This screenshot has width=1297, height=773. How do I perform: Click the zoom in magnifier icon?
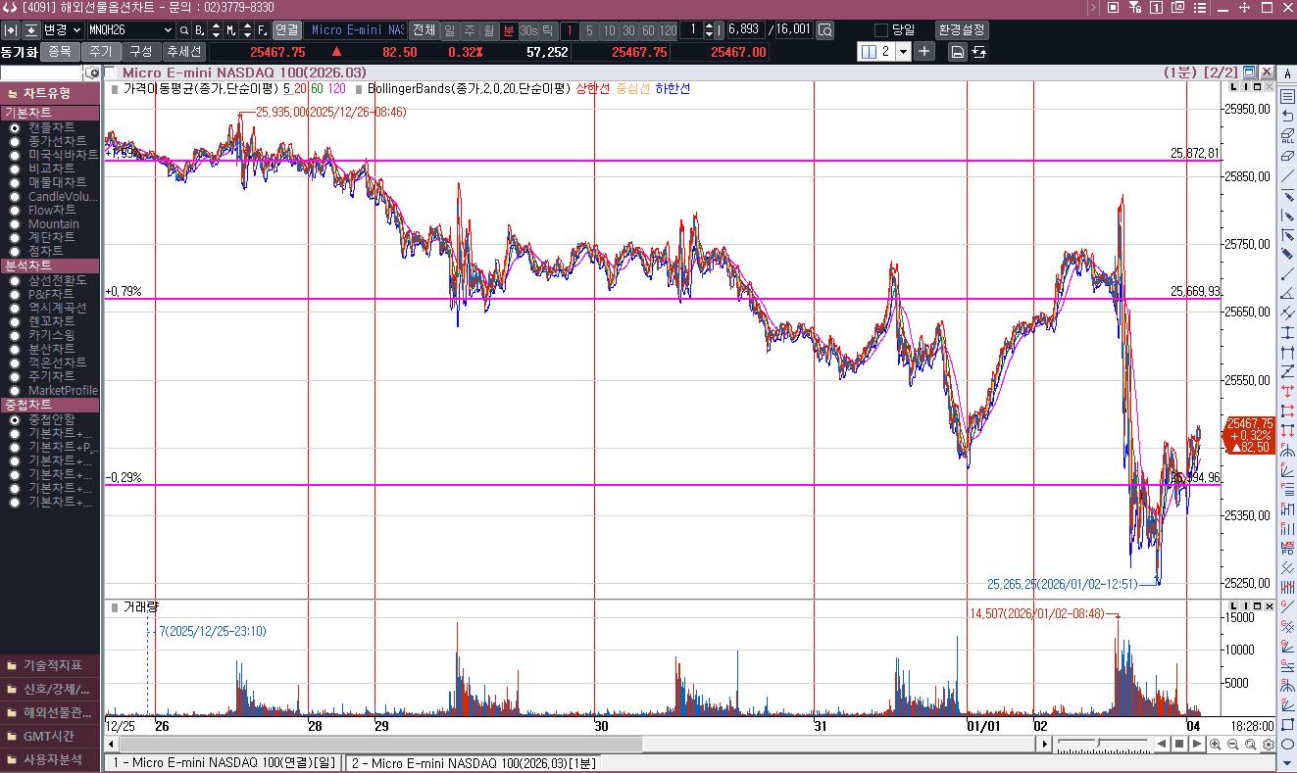click(x=1215, y=745)
